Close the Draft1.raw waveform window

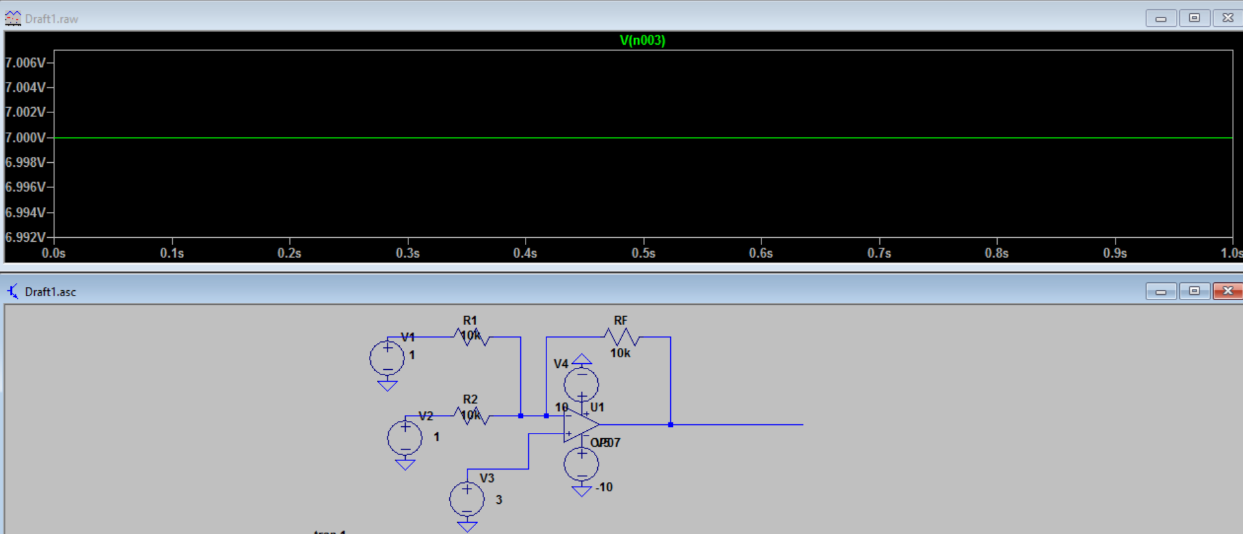point(1228,18)
